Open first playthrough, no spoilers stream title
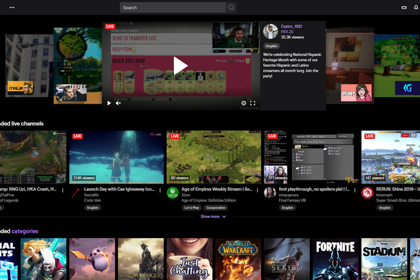Screen dimensions: 420x280 pyautogui.click(x=314, y=190)
